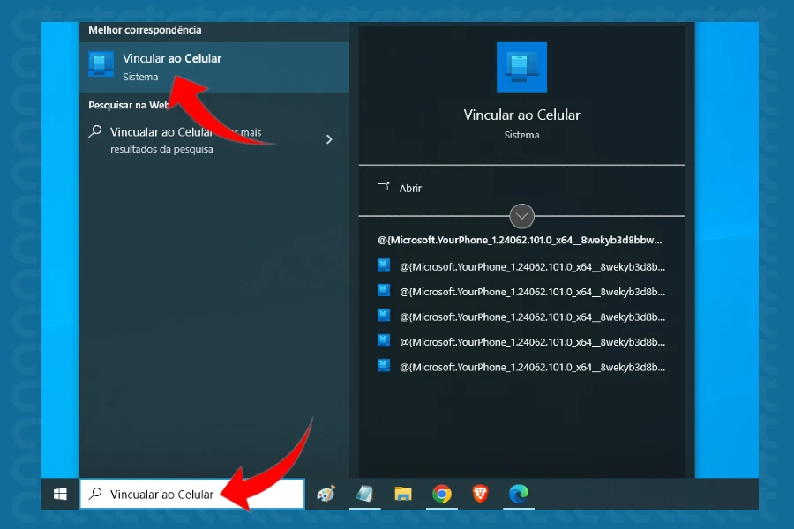This screenshot has height=529, width=794.
Task: Click the bold Microsoft.YourPhone header entry
Action: click(520, 241)
